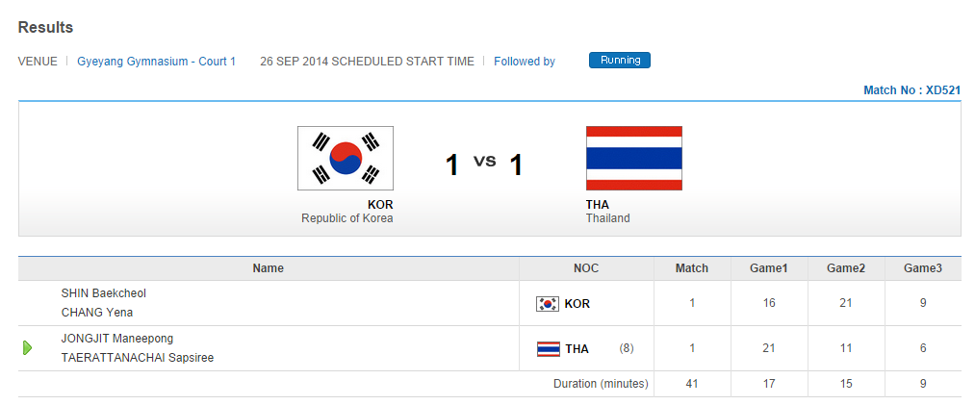
Task: Click the Game3 column header
Action: coord(923,268)
